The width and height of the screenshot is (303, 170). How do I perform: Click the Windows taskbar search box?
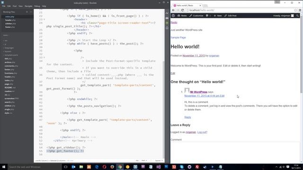coord(35,167)
